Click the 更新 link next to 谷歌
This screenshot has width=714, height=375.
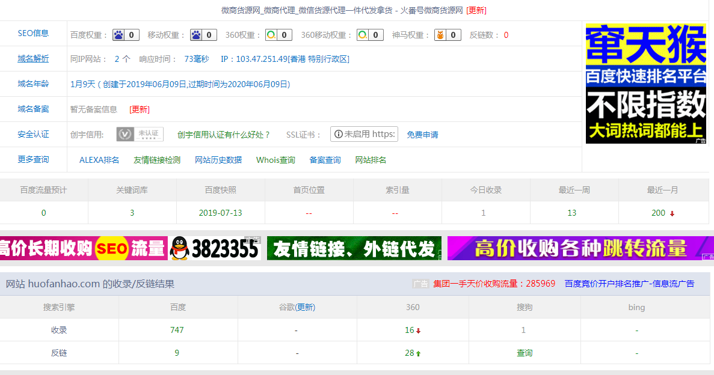[305, 307]
